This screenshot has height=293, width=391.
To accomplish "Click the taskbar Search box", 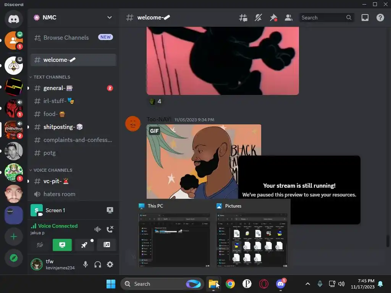I will pos(162,284).
